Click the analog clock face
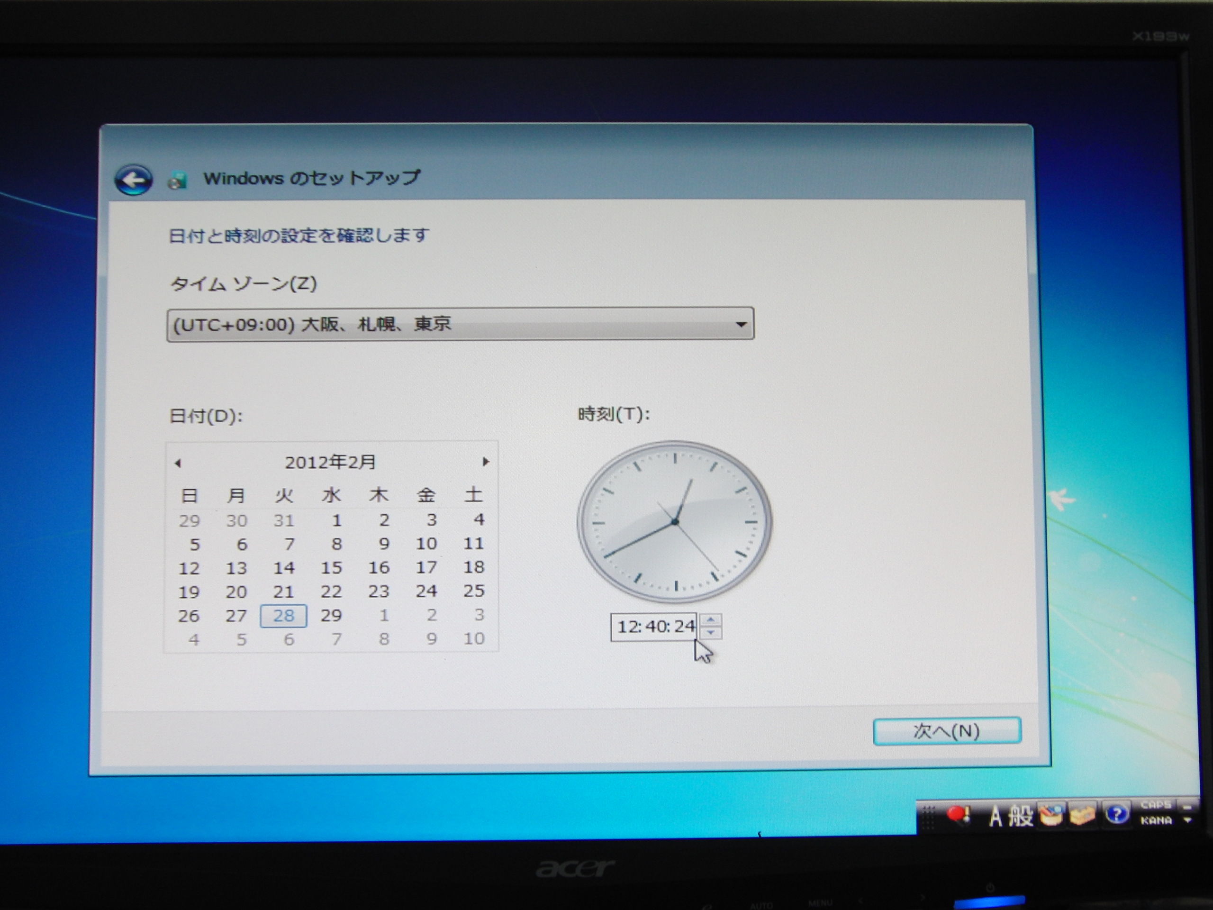The height and width of the screenshot is (910, 1213). tap(675, 522)
